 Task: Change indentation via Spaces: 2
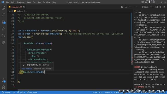pyautogui.click(x=108, y=92)
